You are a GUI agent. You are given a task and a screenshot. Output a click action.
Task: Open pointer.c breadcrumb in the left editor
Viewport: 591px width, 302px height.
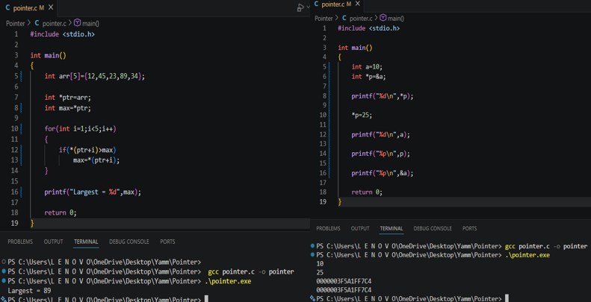click(55, 23)
